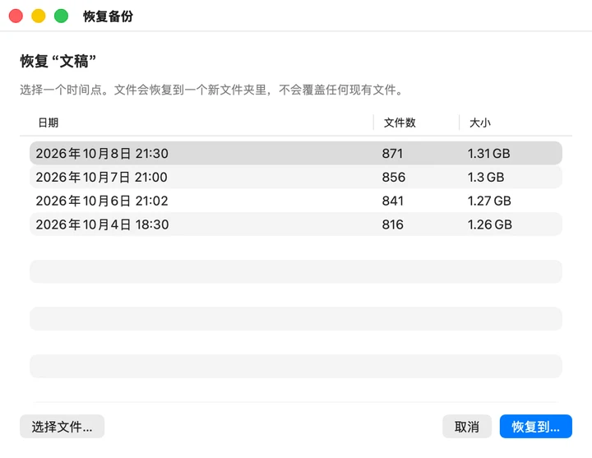Viewport: 592px width, 458px height.
Task: Click the file count 856
Action: 393,177
